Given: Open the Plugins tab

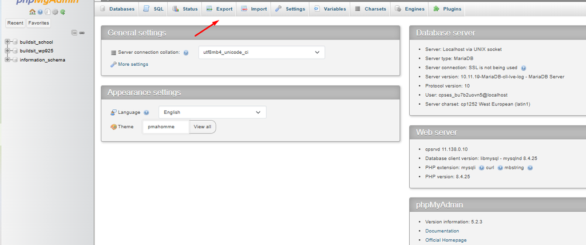Looking at the screenshot, I should pos(446,9).
